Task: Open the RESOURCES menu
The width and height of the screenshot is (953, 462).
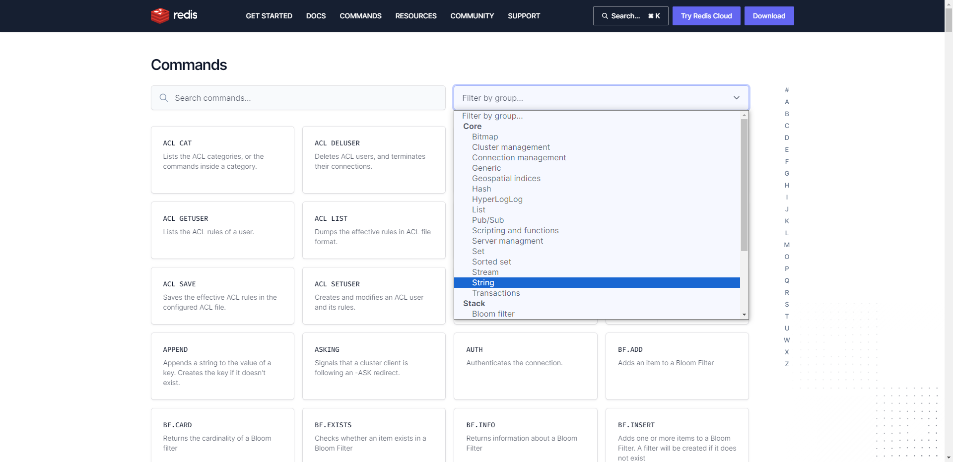Action: tap(416, 16)
